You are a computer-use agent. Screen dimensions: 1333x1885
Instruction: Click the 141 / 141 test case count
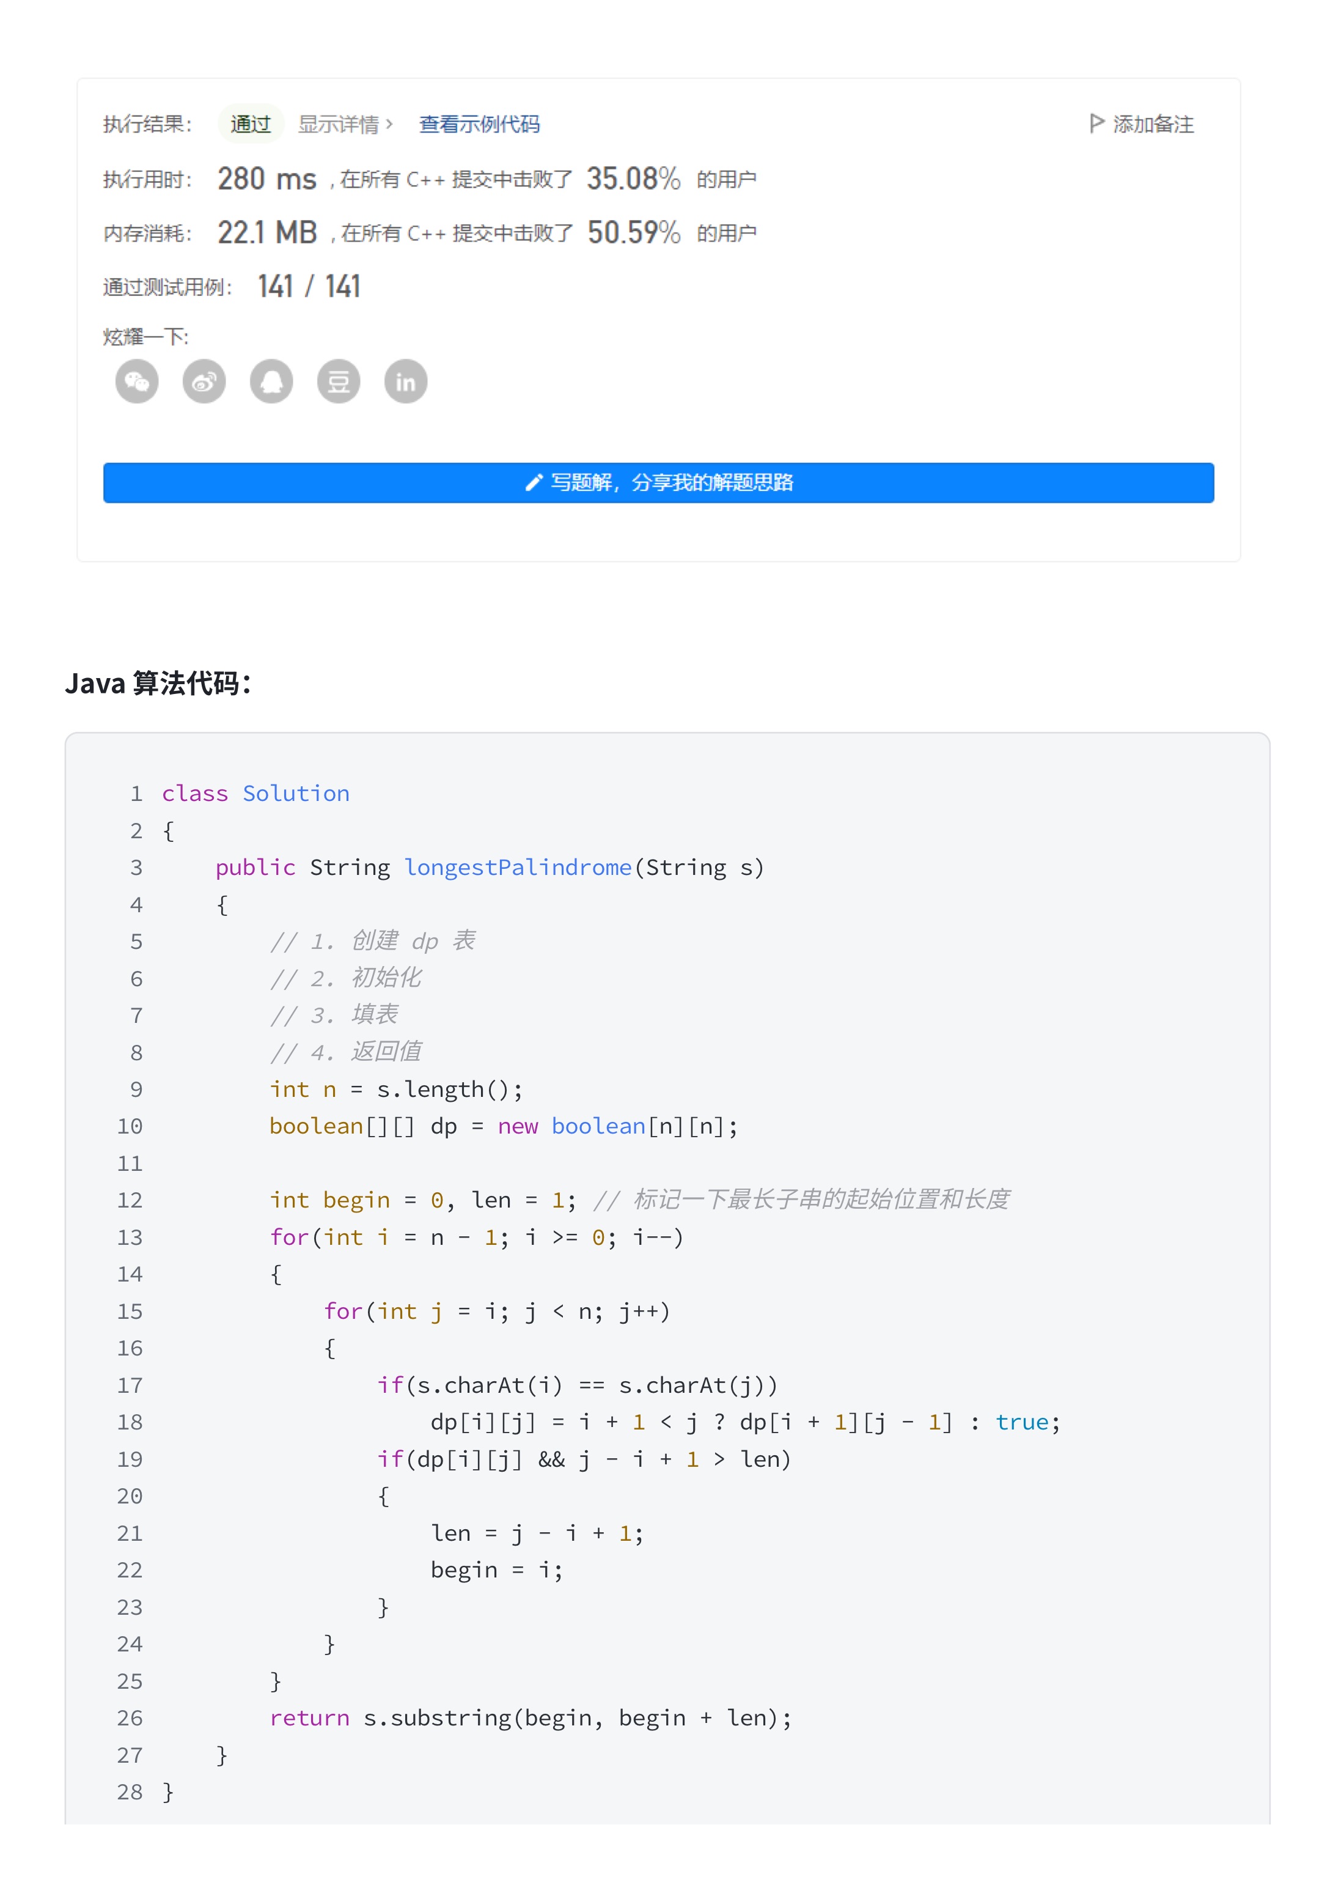309,287
